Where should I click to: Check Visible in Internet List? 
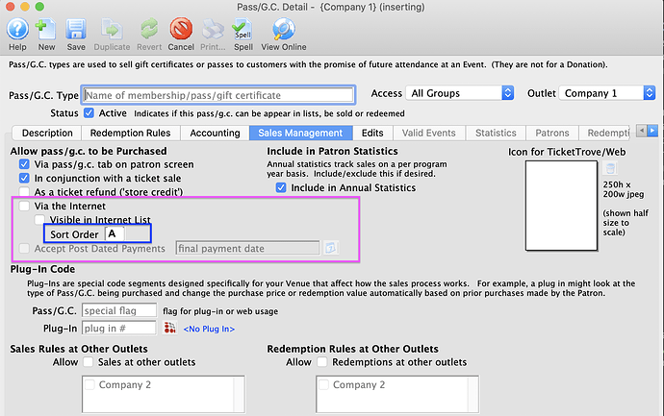tap(39, 219)
